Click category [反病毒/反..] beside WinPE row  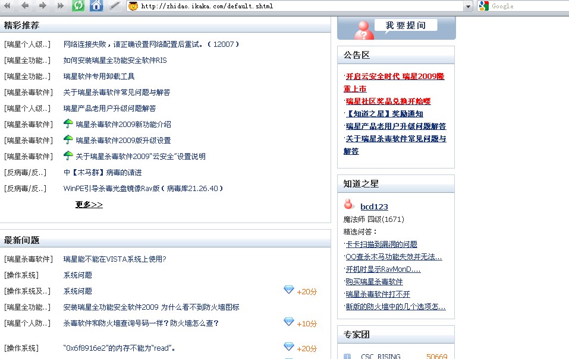click(25, 188)
